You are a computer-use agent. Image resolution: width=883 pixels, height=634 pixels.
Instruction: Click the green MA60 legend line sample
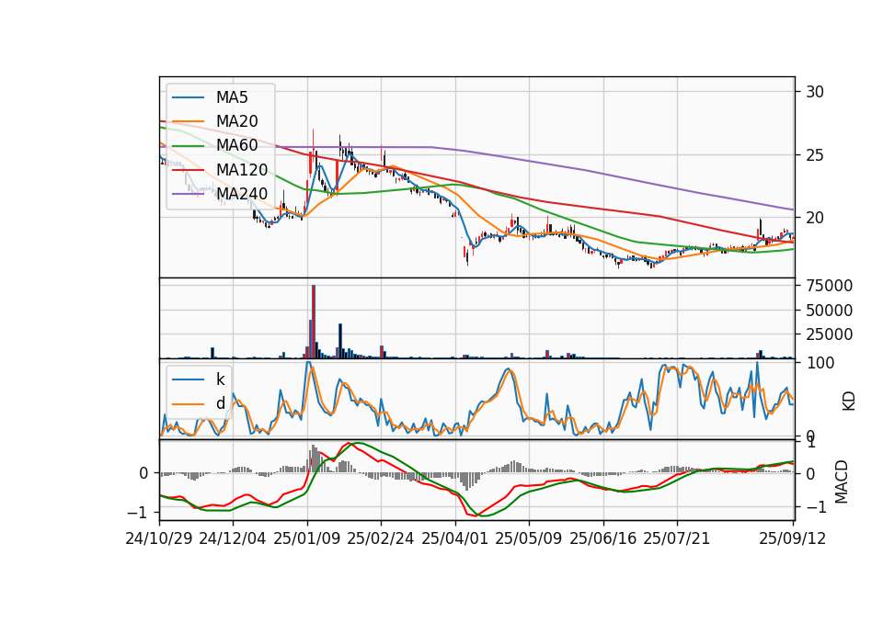(188, 146)
